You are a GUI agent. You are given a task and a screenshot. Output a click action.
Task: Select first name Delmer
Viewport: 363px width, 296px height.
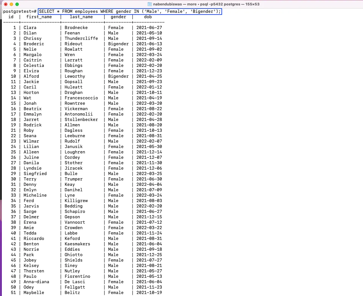pos(31,217)
